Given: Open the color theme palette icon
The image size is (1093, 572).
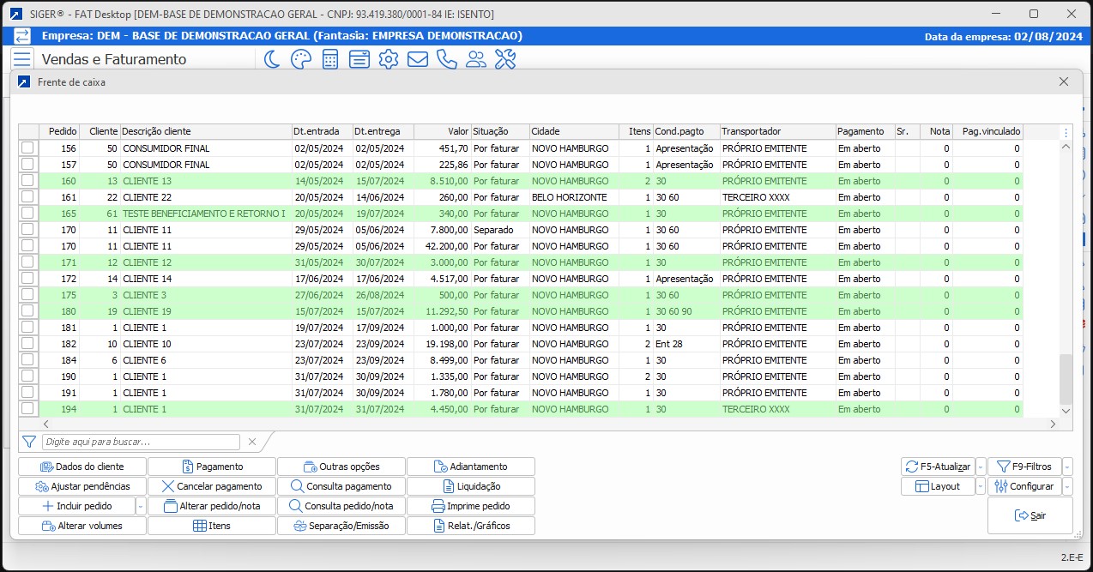Looking at the screenshot, I should (300, 59).
